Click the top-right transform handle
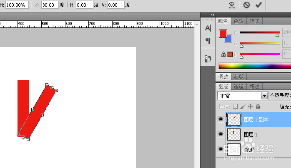The image size is (291, 168). coord(56,91)
